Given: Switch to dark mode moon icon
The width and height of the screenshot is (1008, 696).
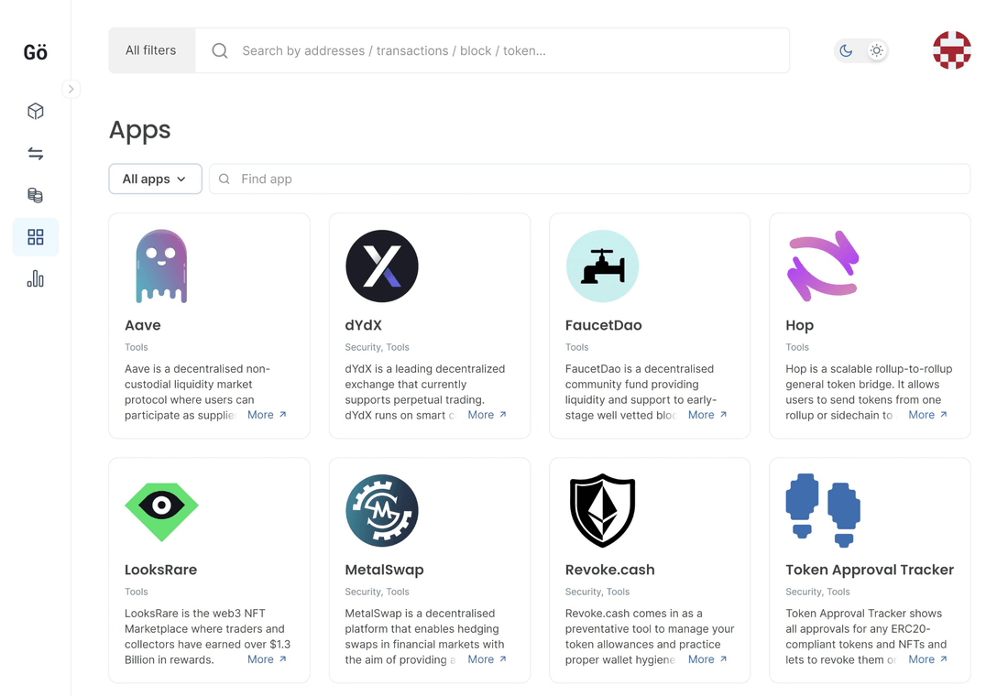Looking at the screenshot, I should tap(846, 51).
